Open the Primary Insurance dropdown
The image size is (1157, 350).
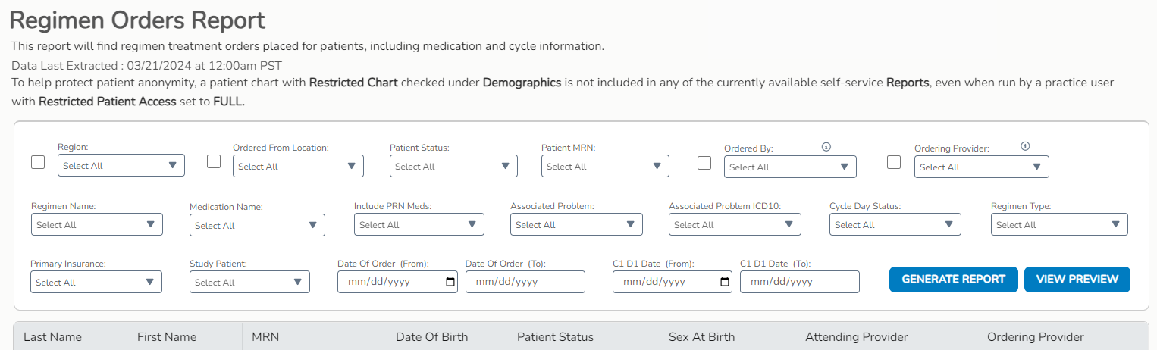96,283
